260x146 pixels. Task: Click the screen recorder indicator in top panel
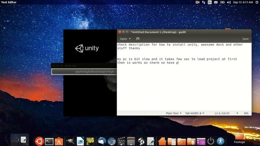[x=197, y=2]
